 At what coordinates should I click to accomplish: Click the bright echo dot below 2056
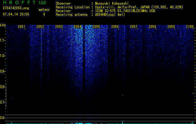point(122,95)
